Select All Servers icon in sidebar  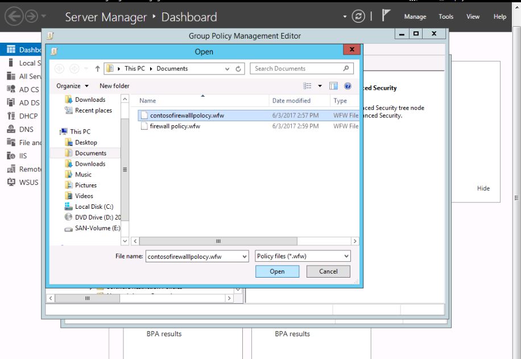click(11, 76)
